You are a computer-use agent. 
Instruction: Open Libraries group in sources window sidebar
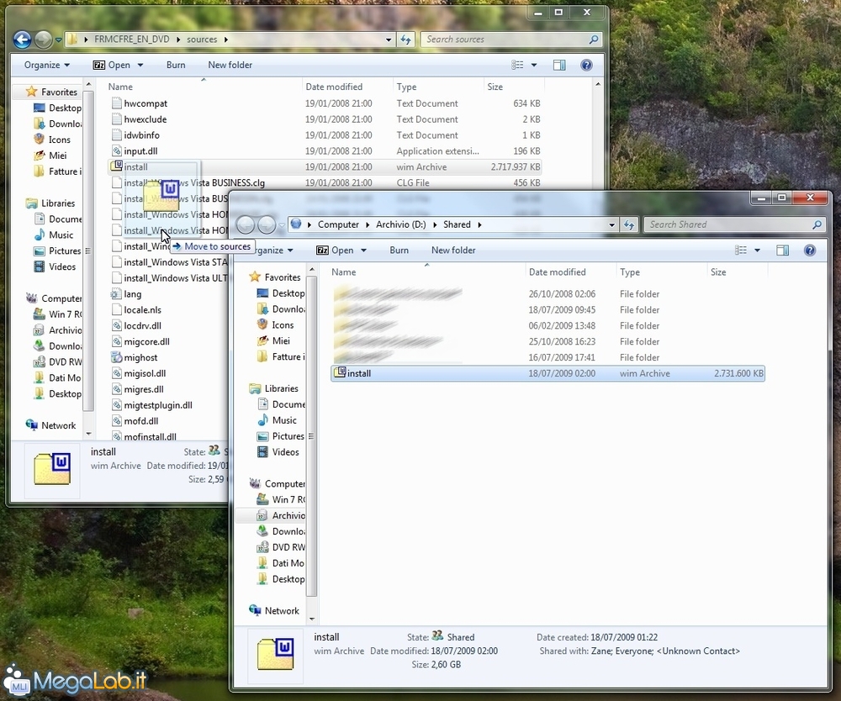tap(51, 203)
